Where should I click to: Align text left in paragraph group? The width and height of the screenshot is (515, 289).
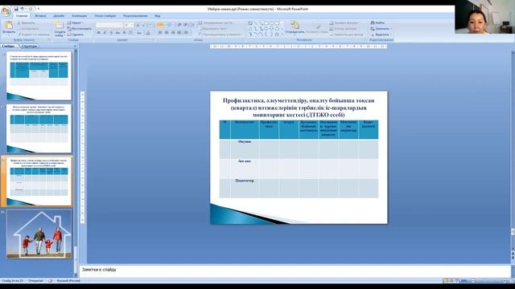[x=160, y=33]
